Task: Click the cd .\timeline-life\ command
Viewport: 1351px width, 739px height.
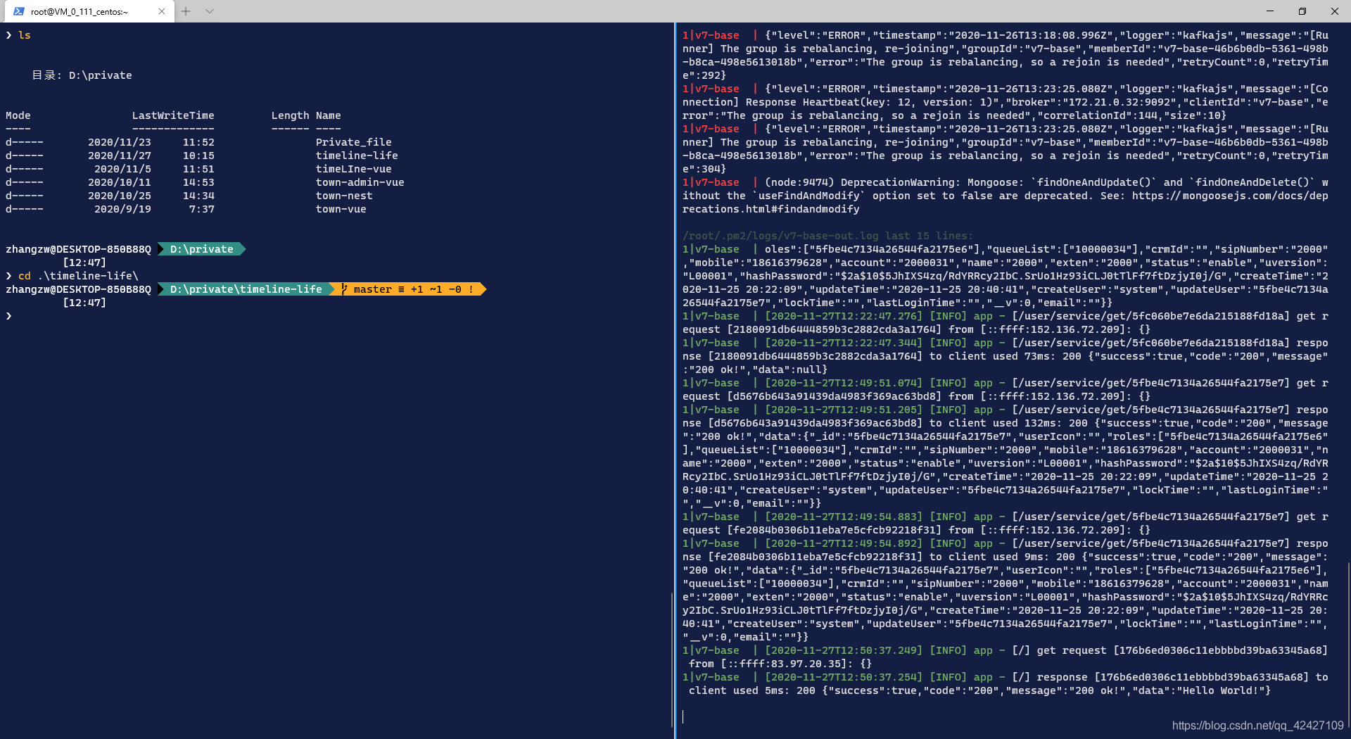Action: pos(78,276)
